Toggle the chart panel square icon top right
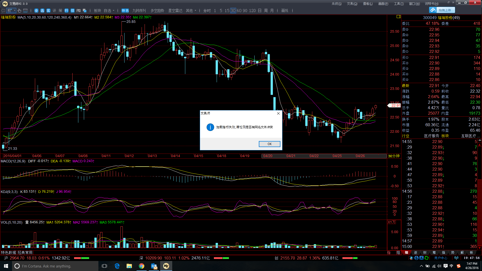 [398, 17]
